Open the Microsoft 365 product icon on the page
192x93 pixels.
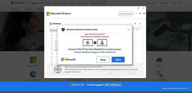click(x=33, y=60)
